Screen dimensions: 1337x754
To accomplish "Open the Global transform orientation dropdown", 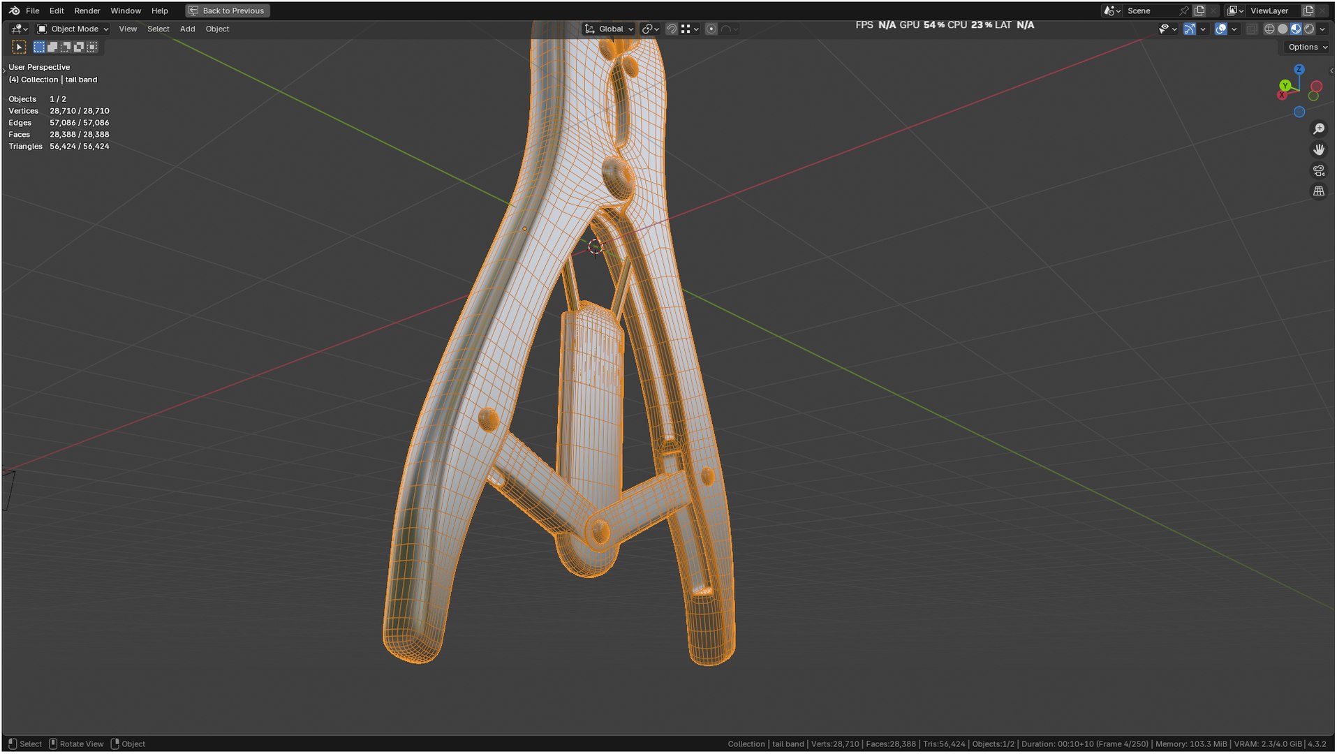I will point(609,29).
